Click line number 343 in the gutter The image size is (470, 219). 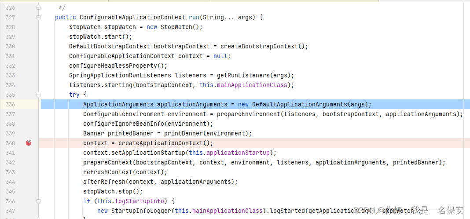pos(10,172)
